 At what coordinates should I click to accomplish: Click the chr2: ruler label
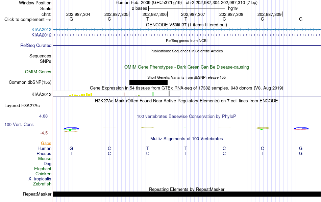46,14
